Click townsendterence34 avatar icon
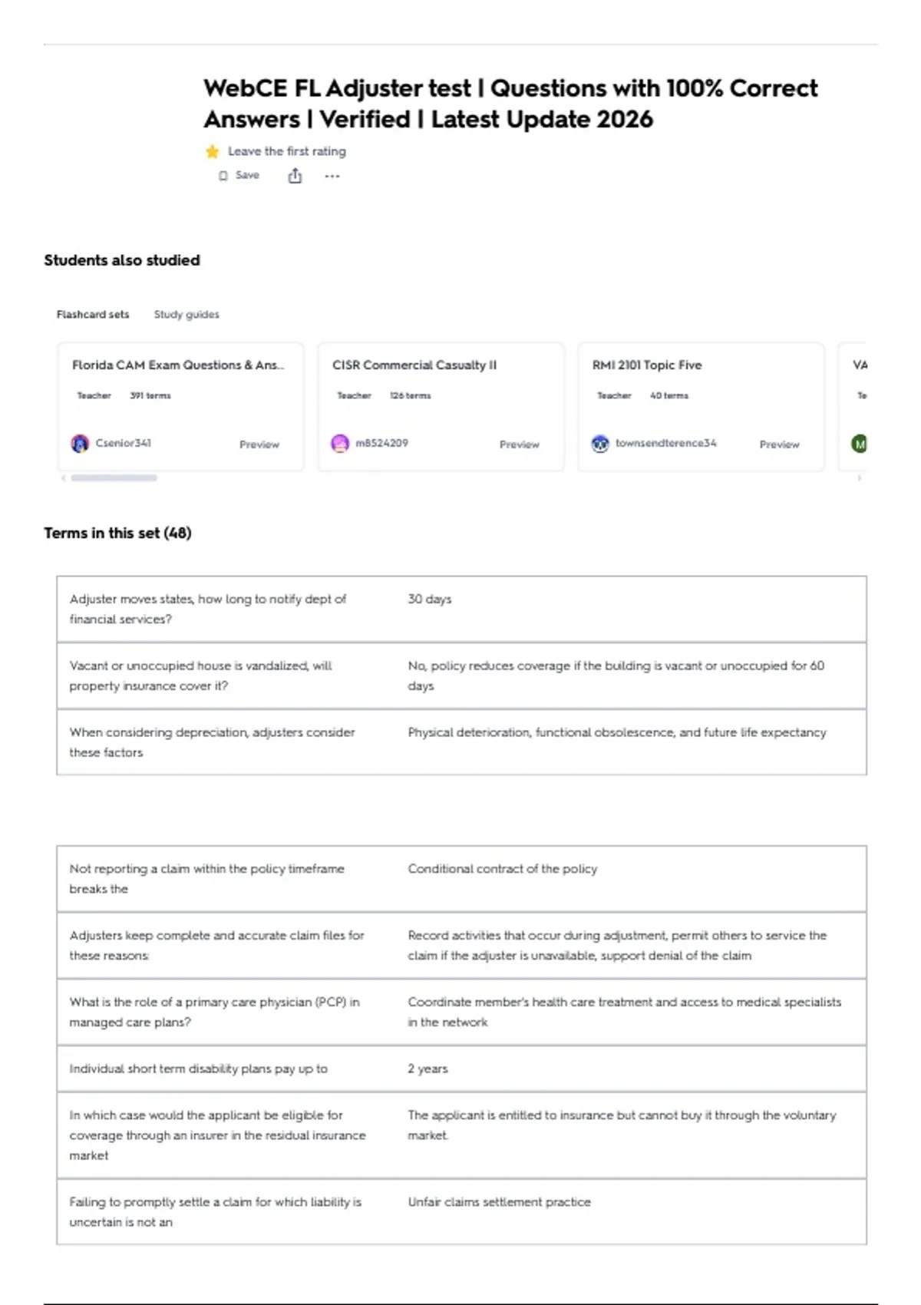The width and height of the screenshot is (921, 1305). tap(600, 444)
